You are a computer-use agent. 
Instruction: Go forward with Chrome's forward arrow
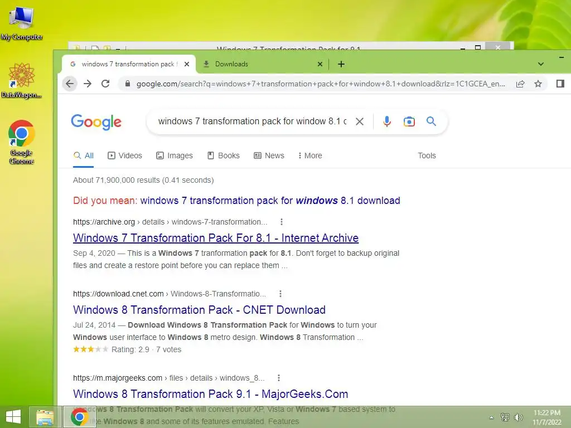coord(88,84)
